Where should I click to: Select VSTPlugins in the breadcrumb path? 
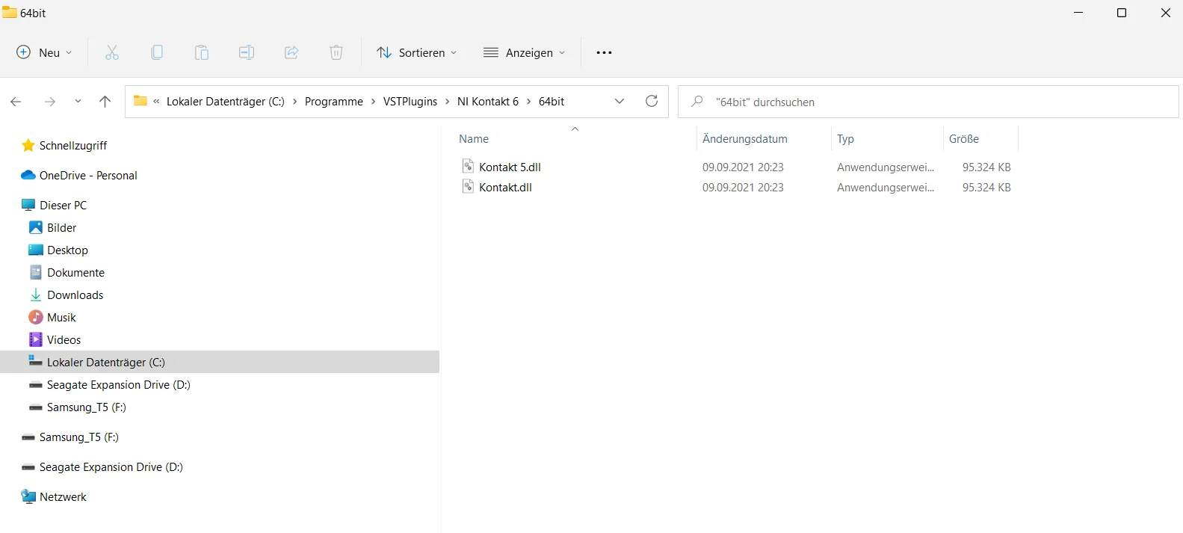(410, 102)
